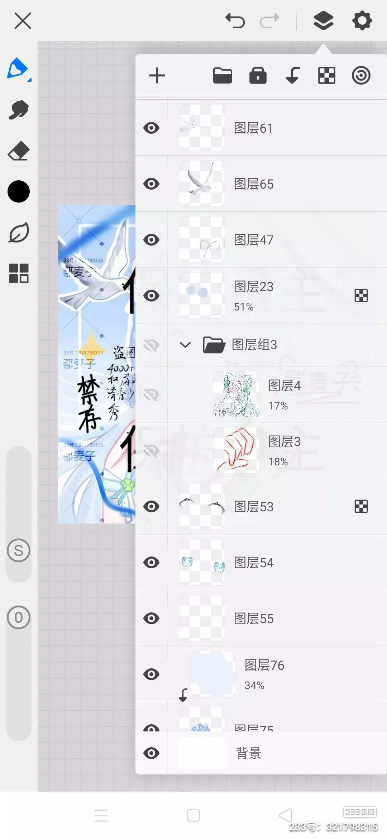Open the black color swatch
Image resolution: width=387 pixels, height=839 pixels.
click(19, 191)
